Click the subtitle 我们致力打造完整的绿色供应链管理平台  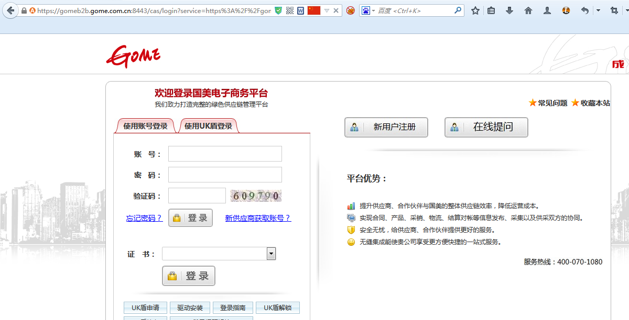(x=211, y=105)
